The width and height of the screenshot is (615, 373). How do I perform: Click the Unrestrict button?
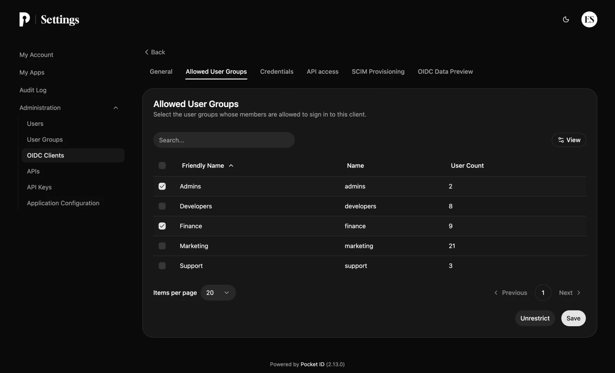[x=535, y=319]
